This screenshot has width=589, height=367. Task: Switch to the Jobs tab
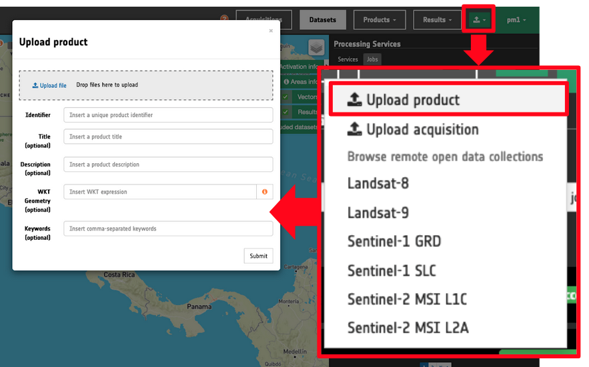372,59
